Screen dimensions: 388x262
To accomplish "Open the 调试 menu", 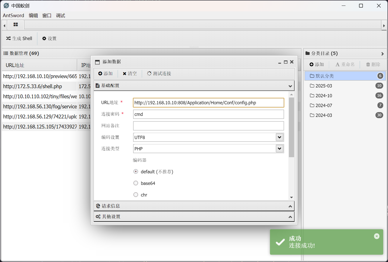I will (60, 16).
